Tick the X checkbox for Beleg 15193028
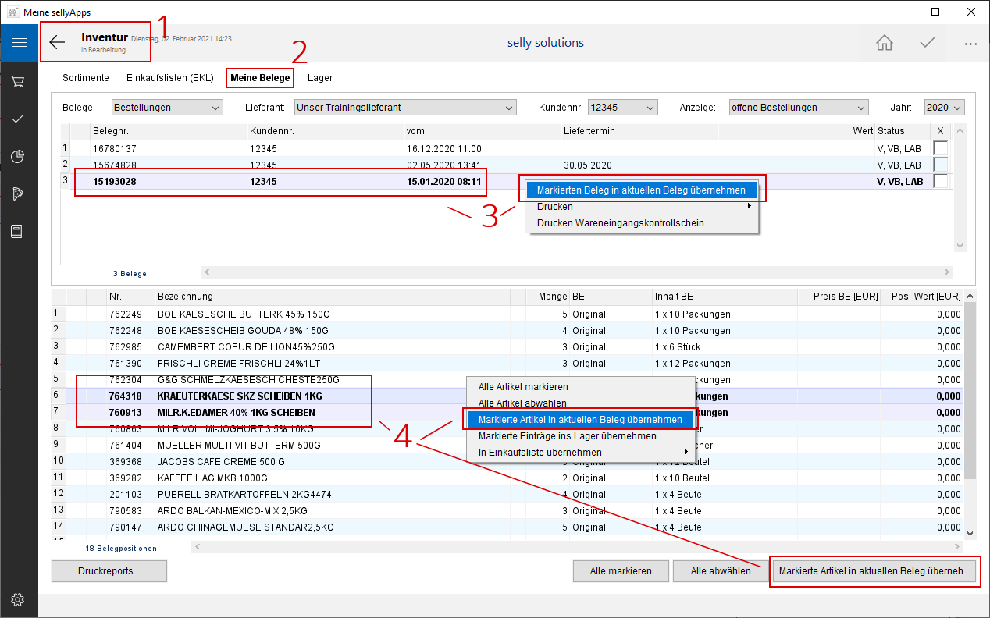Viewport: 990px width, 618px height. pos(940,181)
